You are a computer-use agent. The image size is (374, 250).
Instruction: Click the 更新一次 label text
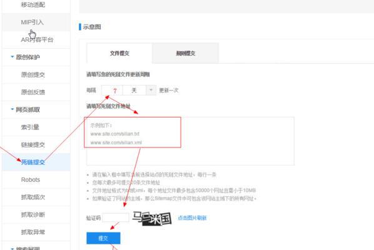click(169, 91)
